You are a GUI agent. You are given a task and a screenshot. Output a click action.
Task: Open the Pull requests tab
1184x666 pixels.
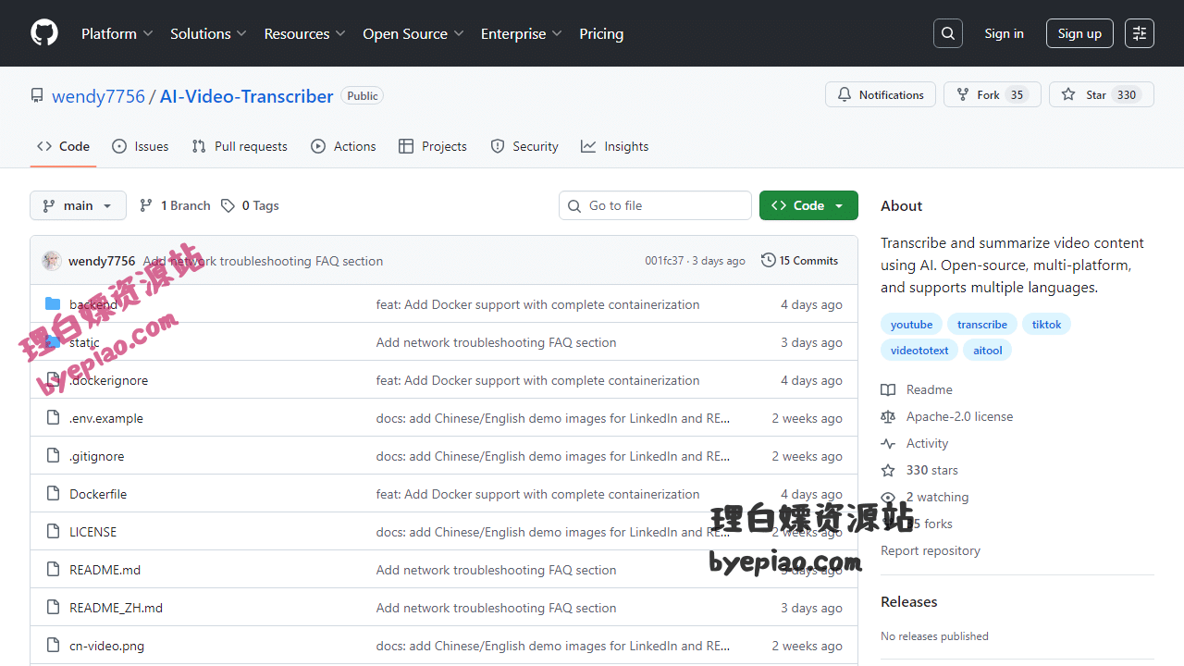click(x=240, y=146)
